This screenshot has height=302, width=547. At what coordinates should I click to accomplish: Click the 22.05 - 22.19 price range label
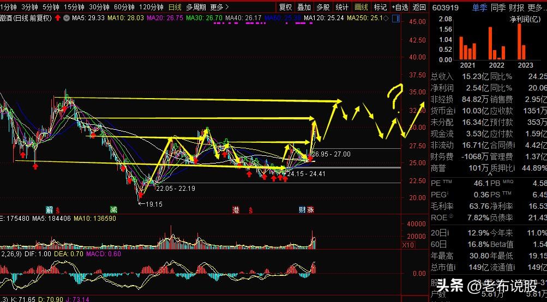[x=176, y=188]
